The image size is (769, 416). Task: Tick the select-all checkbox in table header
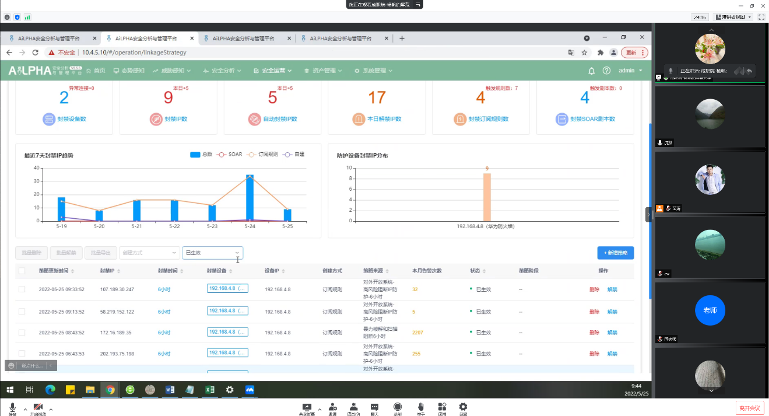tap(22, 271)
